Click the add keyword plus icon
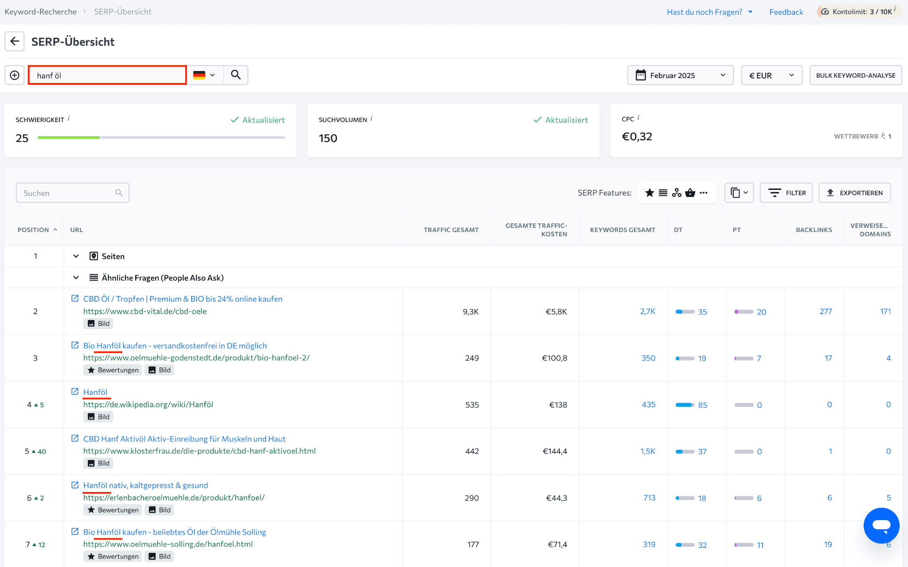 pyautogui.click(x=15, y=75)
